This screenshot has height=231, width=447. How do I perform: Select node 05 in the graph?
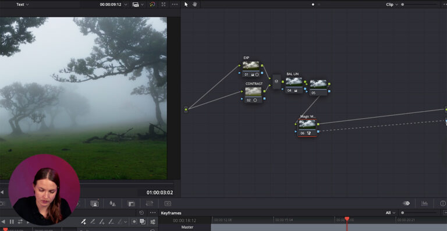click(318, 87)
